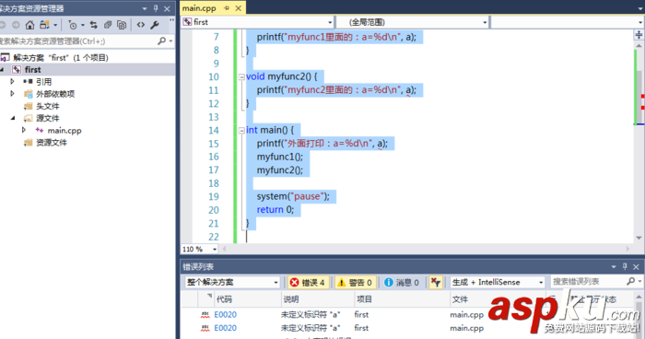The image size is (645, 339).
Task: Select the 'first' project node
Action: tap(32, 69)
